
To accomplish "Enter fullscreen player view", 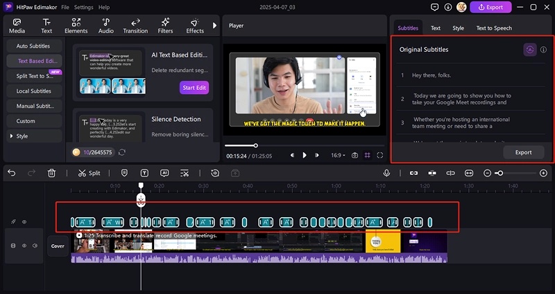I will click(x=379, y=155).
